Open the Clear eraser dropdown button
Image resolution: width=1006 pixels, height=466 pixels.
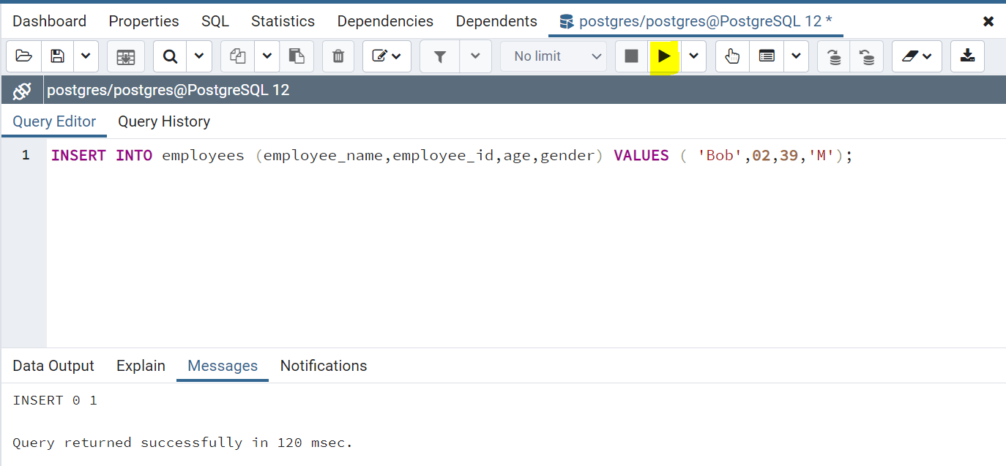point(917,56)
